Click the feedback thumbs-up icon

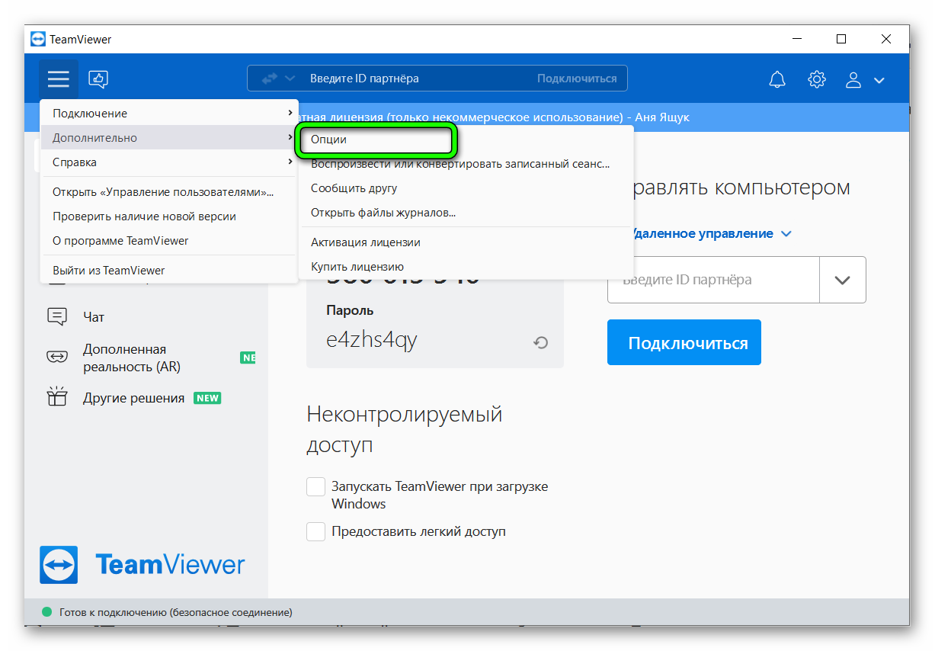click(99, 79)
